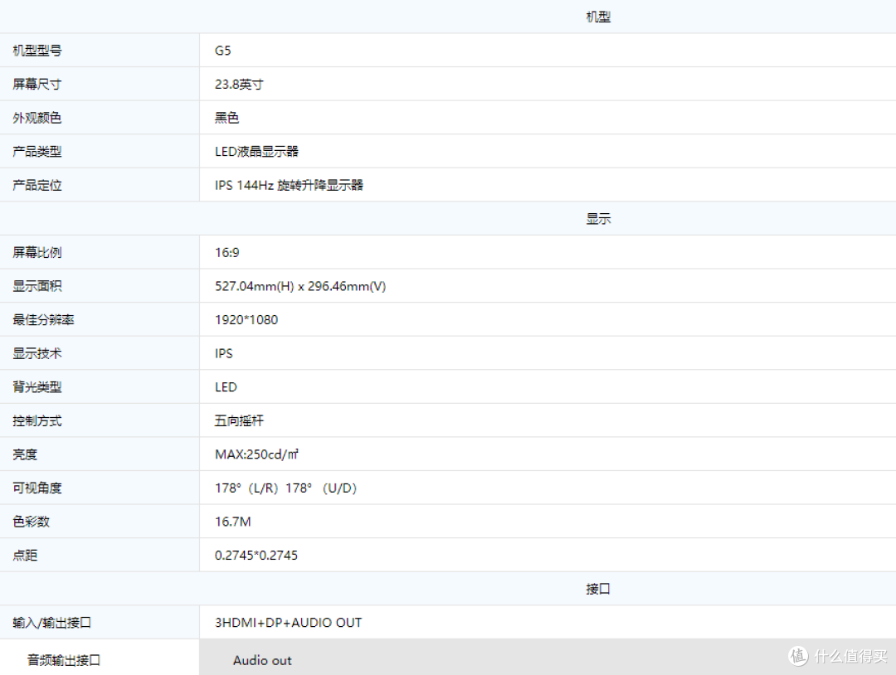Click the 五向摇杆 control method value
Screen dimensions: 896x675
click(x=239, y=420)
